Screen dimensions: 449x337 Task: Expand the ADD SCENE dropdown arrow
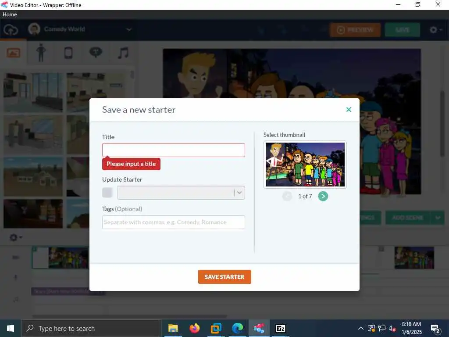tap(438, 218)
